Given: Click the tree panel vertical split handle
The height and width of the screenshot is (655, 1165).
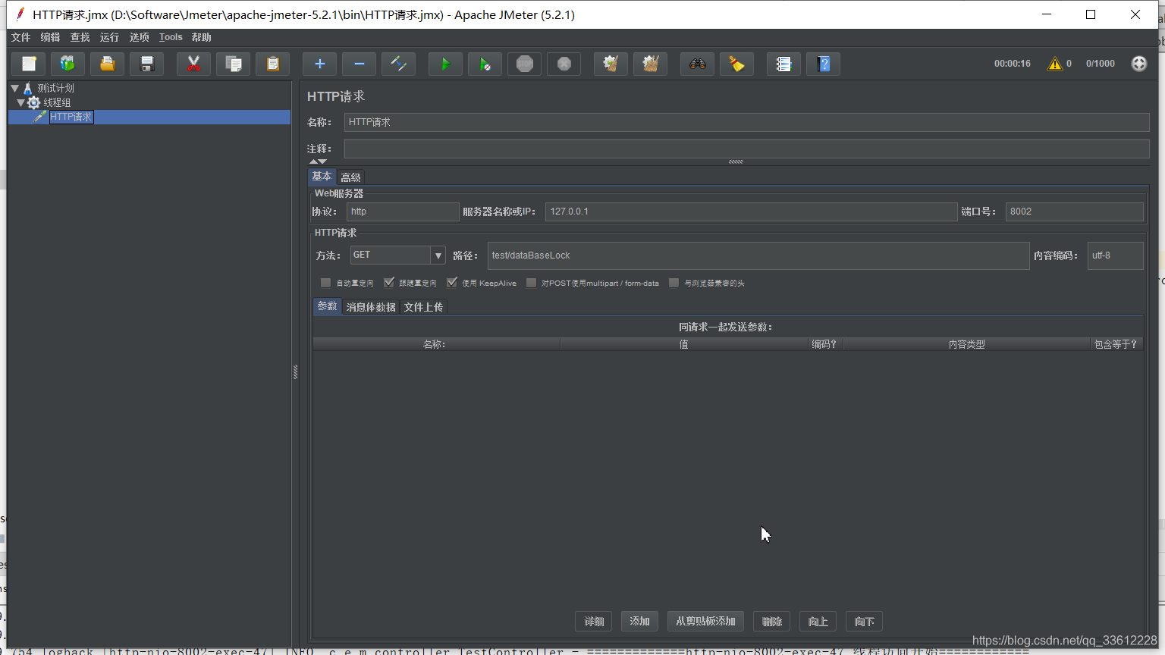Looking at the screenshot, I should (295, 371).
